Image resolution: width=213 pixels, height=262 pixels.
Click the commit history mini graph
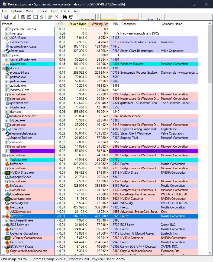109,17
